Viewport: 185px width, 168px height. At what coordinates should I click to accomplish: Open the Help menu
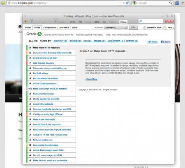point(171,28)
